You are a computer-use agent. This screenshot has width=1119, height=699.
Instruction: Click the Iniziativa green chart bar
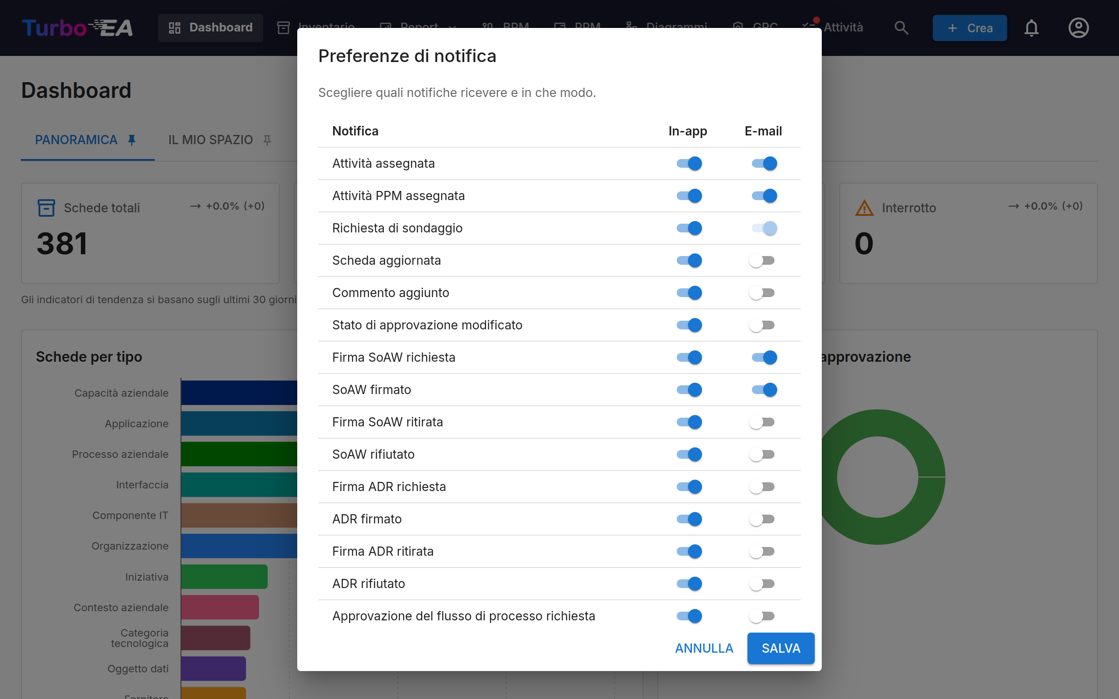224,577
